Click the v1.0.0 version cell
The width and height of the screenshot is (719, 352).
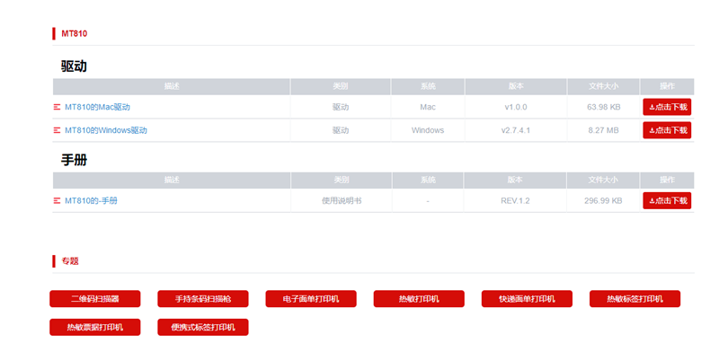pyautogui.click(x=516, y=107)
